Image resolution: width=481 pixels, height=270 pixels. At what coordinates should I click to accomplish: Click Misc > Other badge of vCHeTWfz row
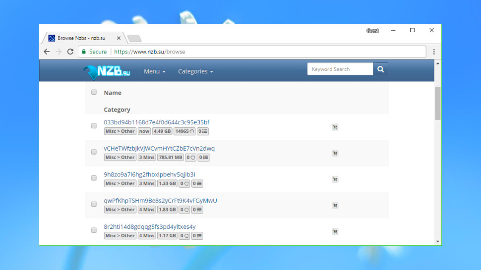point(120,157)
